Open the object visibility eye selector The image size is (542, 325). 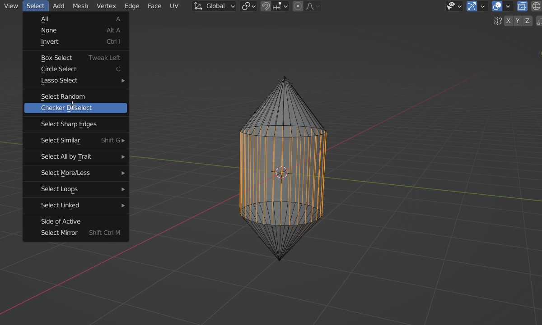coord(453,6)
